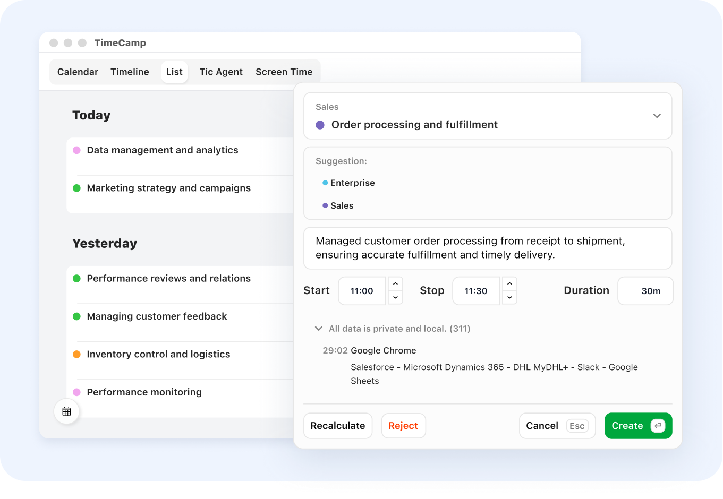Increase Stop time with up arrow
Image resolution: width=723 pixels, height=499 pixels.
(x=509, y=284)
